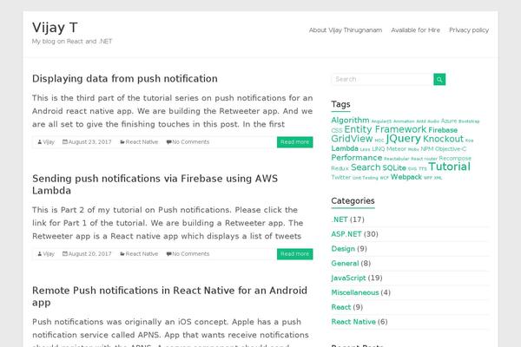Screen dimensions: 521x347
Task: Select the Twitter tag
Action: (341, 177)
